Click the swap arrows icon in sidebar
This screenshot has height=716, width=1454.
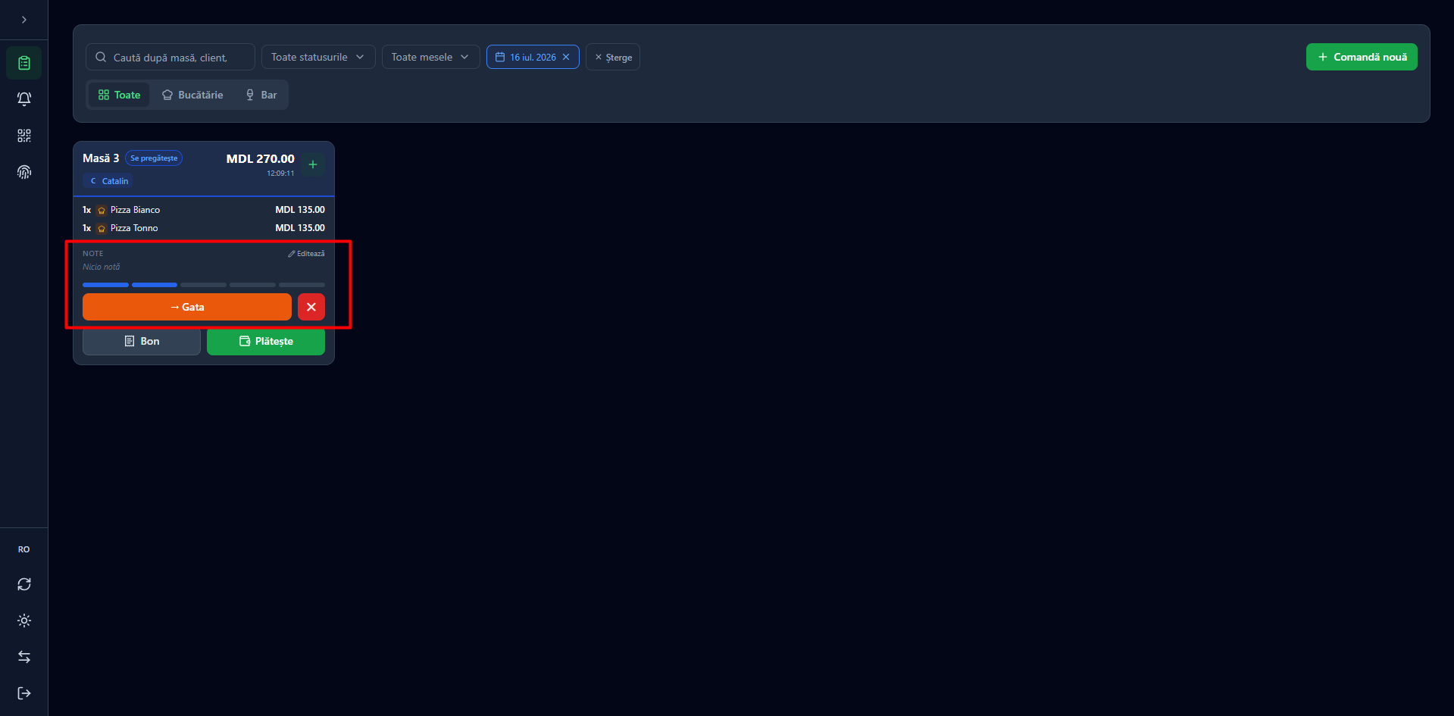(x=24, y=657)
